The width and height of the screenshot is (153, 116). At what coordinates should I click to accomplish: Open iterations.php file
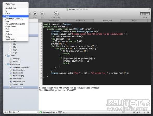coord(18,76)
